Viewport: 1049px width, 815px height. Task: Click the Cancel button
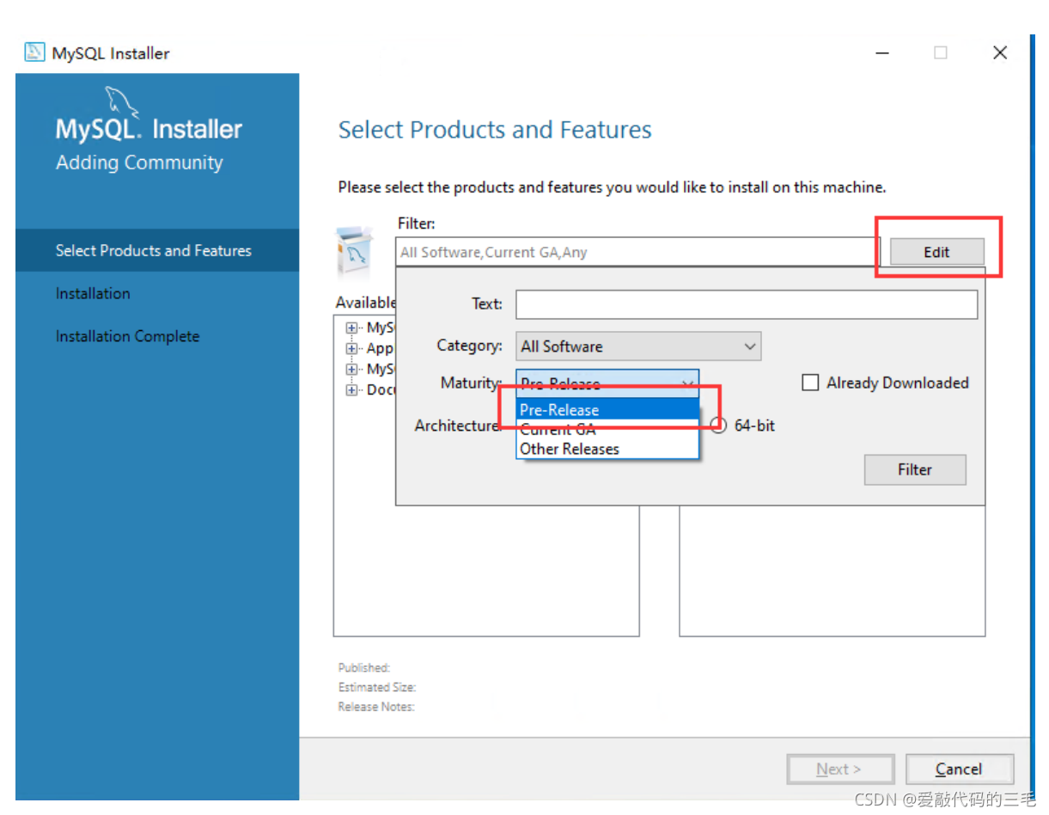[959, 769]
